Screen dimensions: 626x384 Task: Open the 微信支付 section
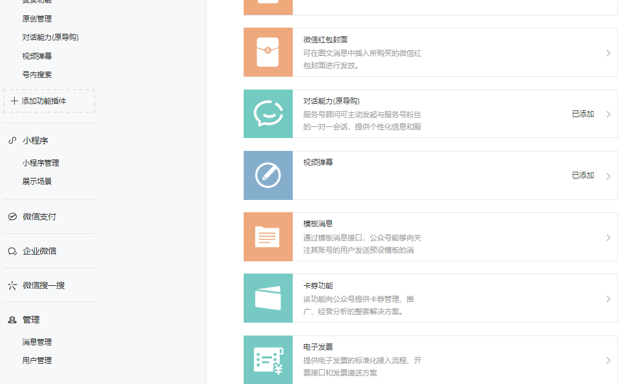pos(39,217)
